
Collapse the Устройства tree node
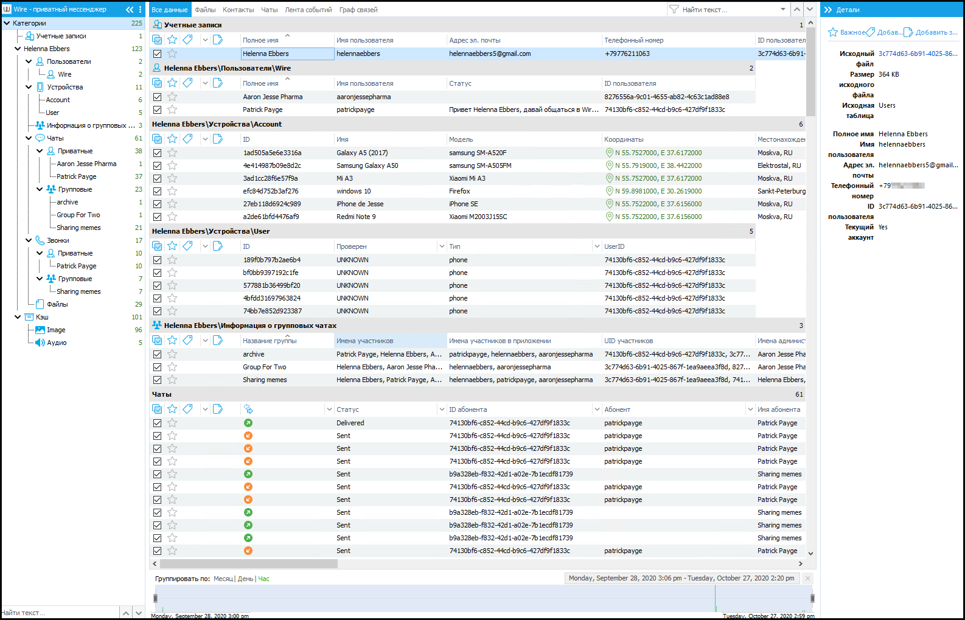(29, 87)
